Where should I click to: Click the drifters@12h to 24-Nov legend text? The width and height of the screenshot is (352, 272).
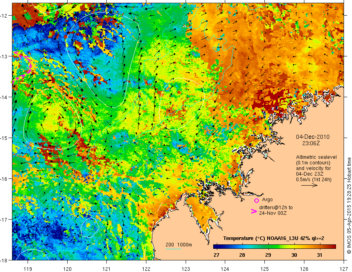pos(276,210)
